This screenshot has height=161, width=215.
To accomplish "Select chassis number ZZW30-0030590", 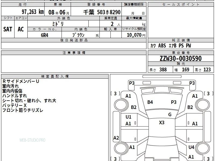I will pos(181,58).
